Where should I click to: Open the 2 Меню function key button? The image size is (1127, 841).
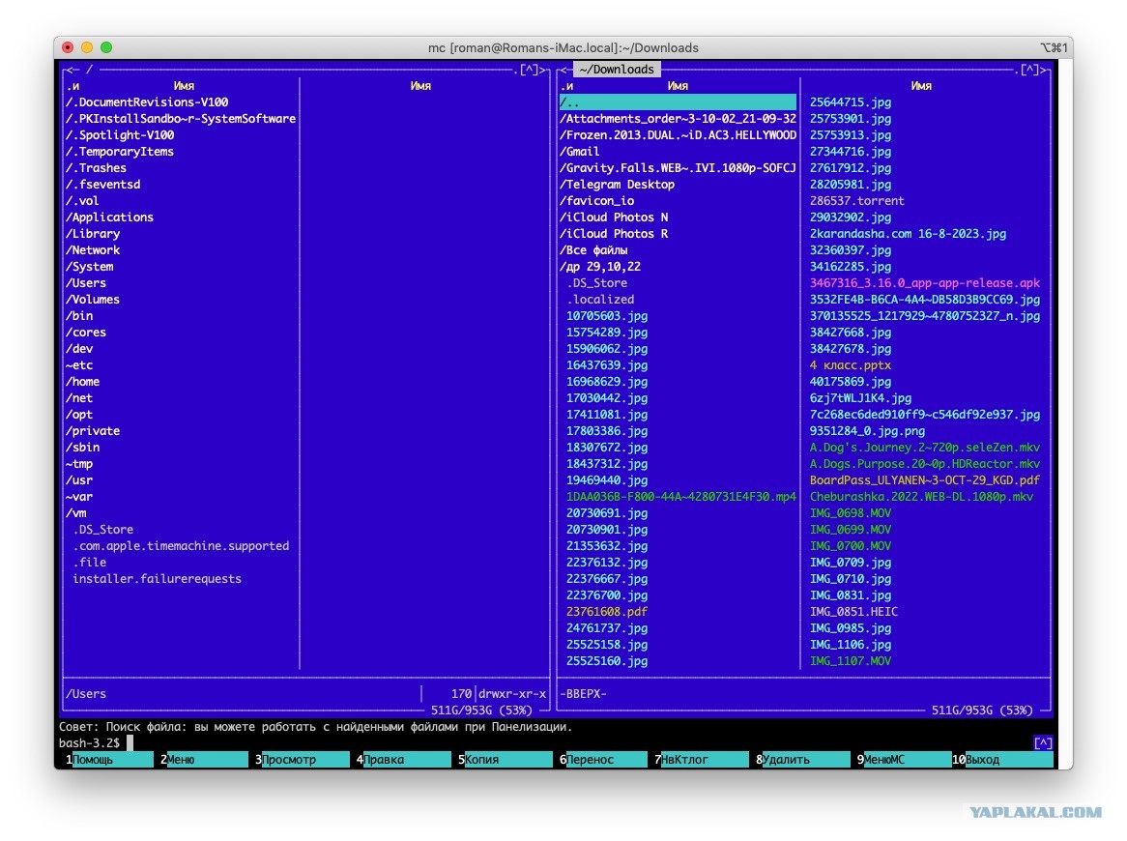click(203, 759)
